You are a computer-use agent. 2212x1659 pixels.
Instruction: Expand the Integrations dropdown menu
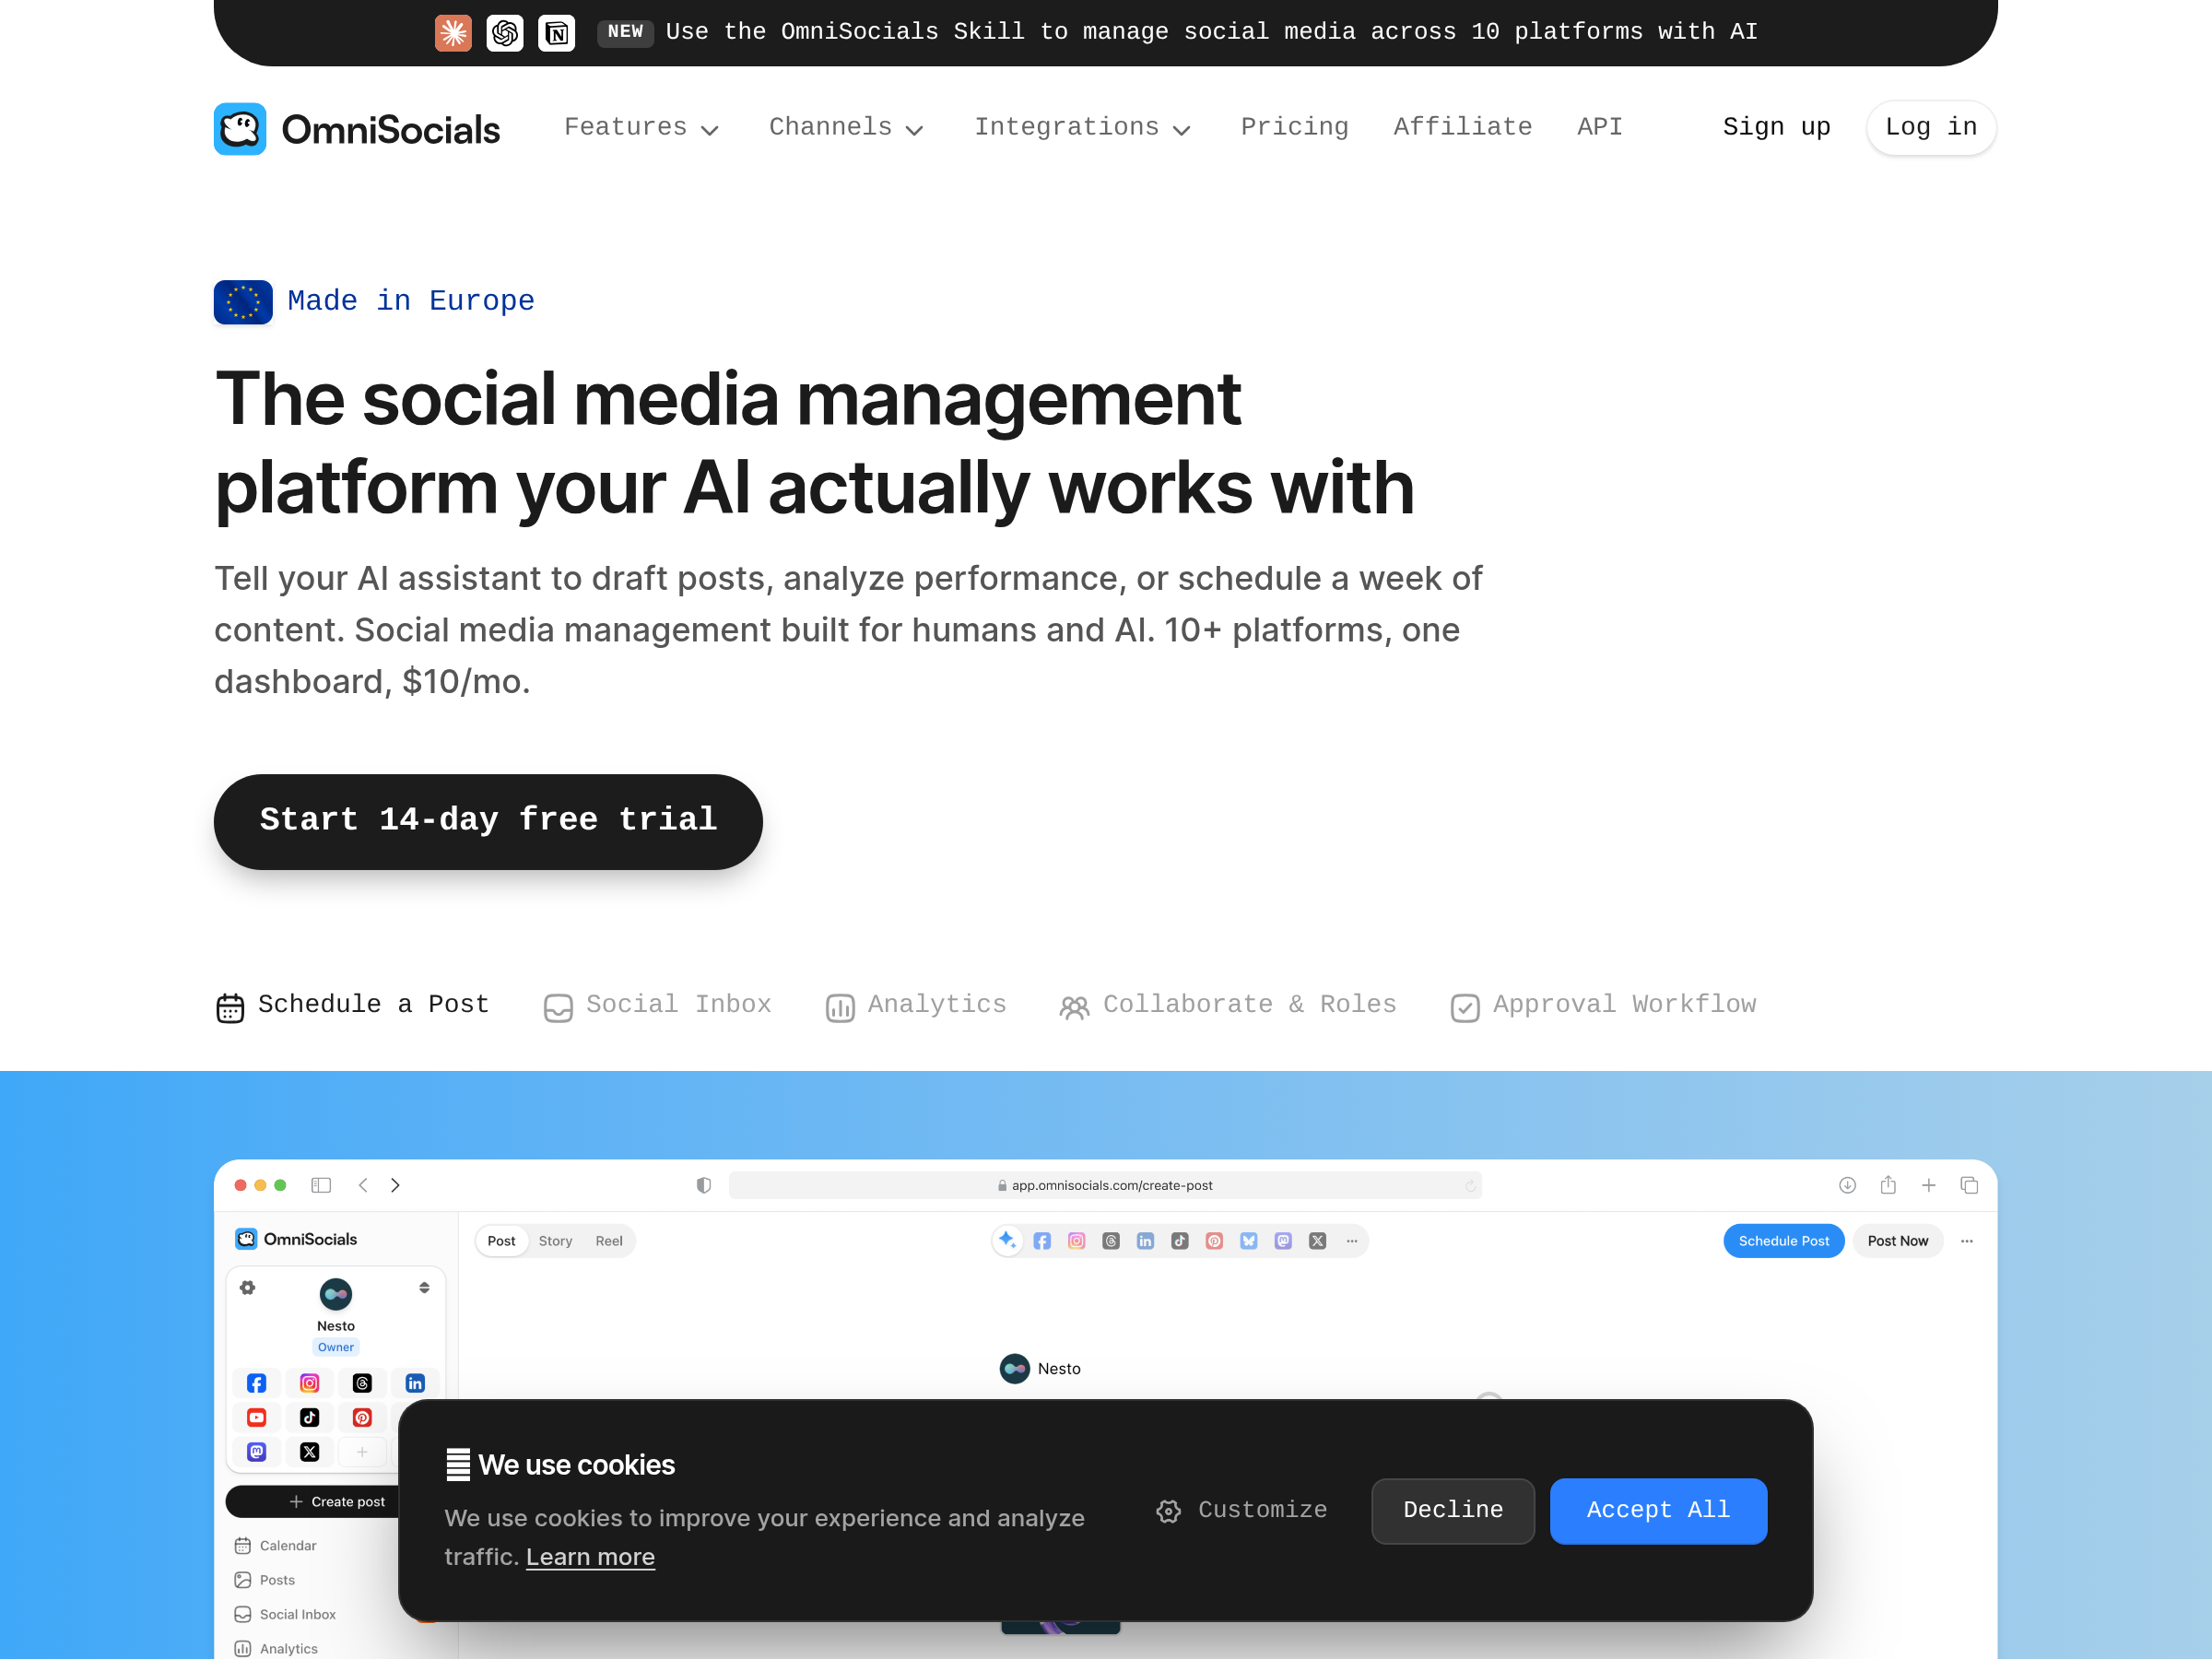(1083, 128)
